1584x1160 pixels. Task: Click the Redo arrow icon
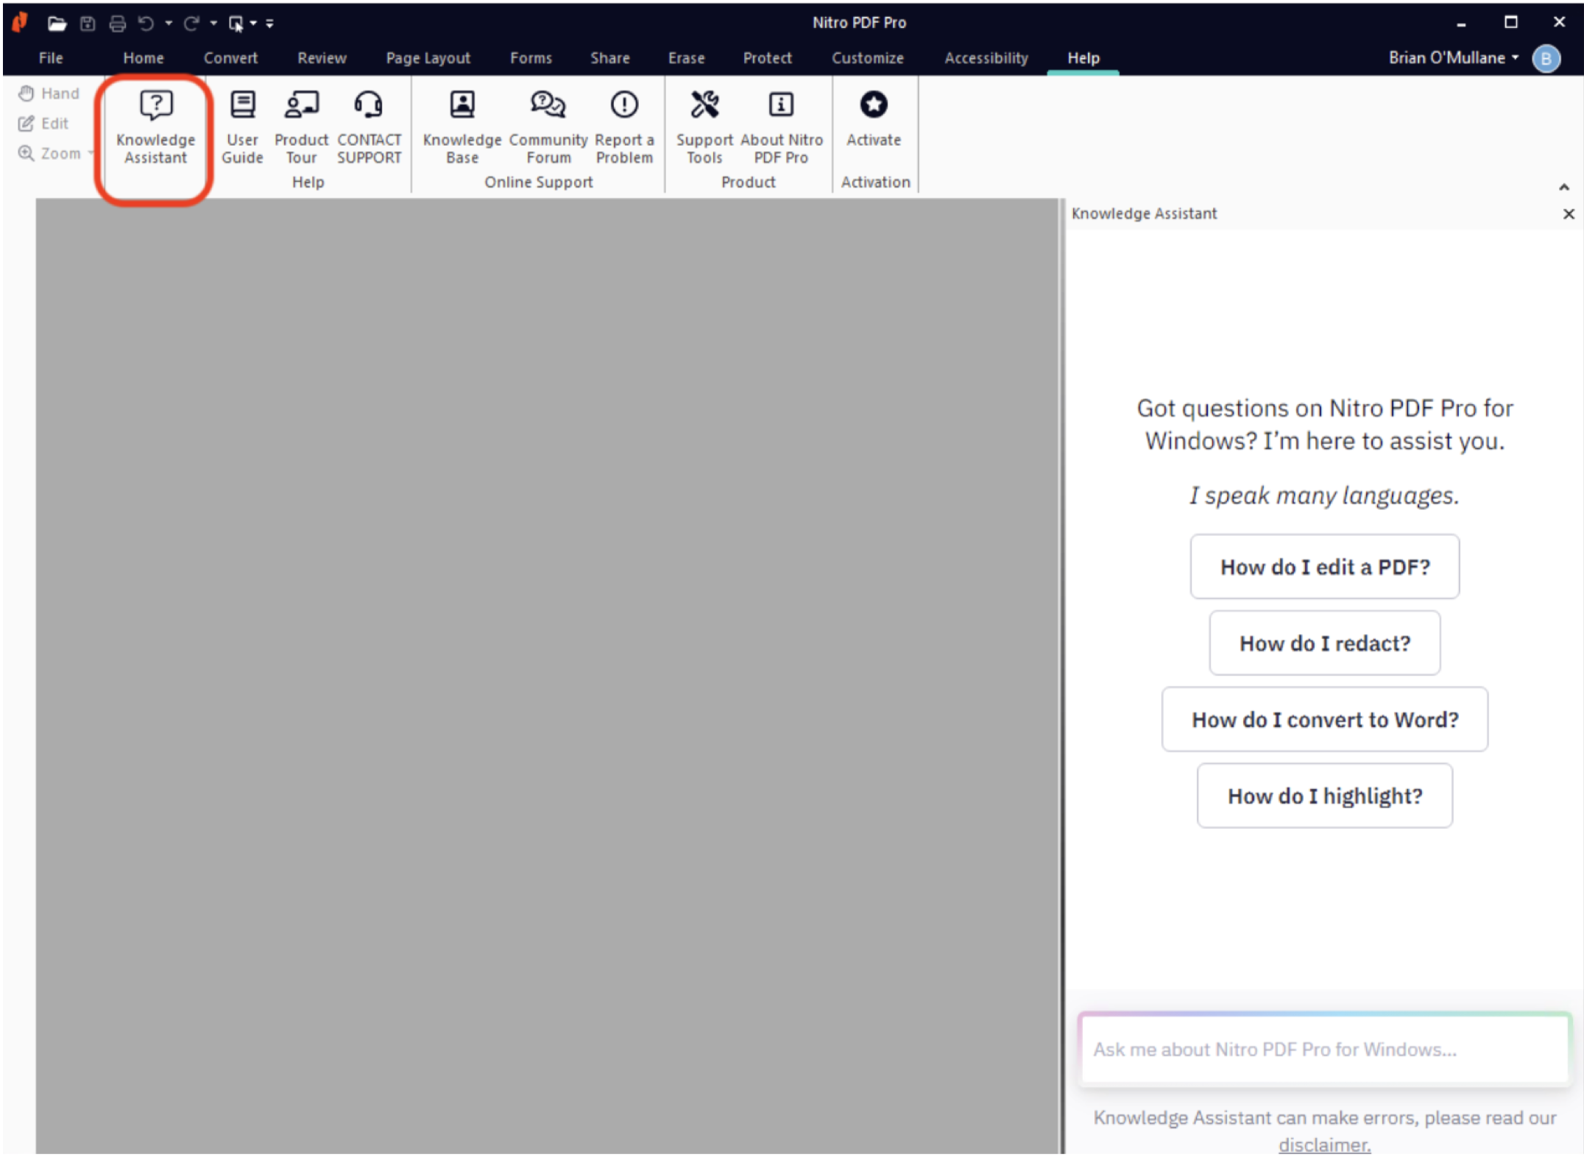click(x=191, y=24)
